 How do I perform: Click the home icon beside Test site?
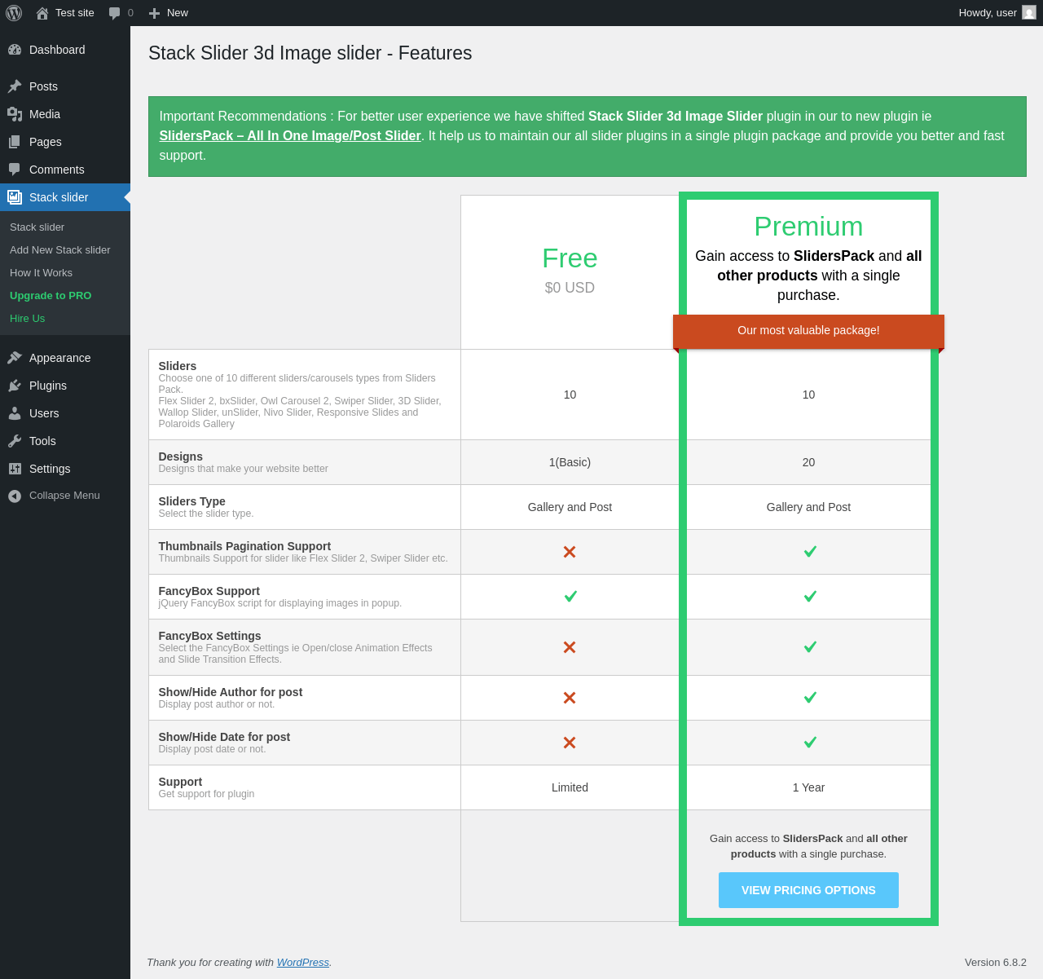point(42,13)
